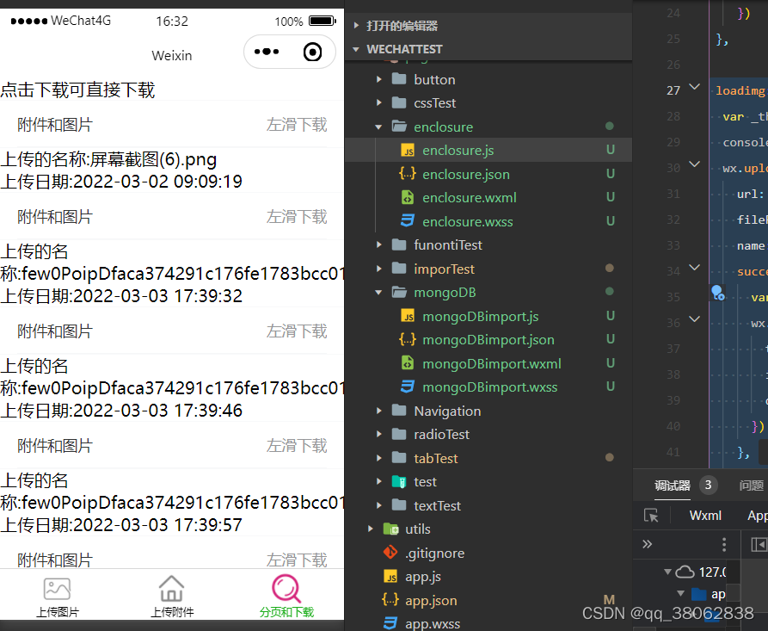Expand the tabTest folder
768x631 pixels.
click(x=378, y=458)
